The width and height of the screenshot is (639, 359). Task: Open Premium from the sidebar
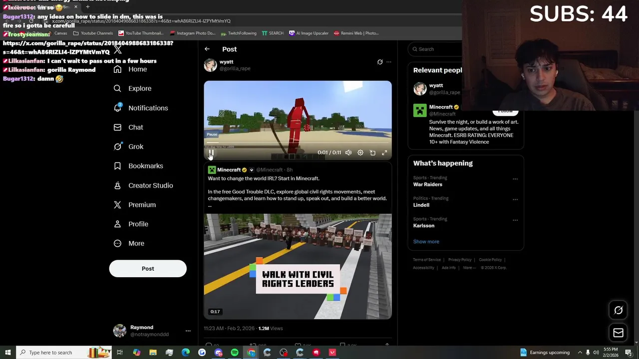[135, 205]
